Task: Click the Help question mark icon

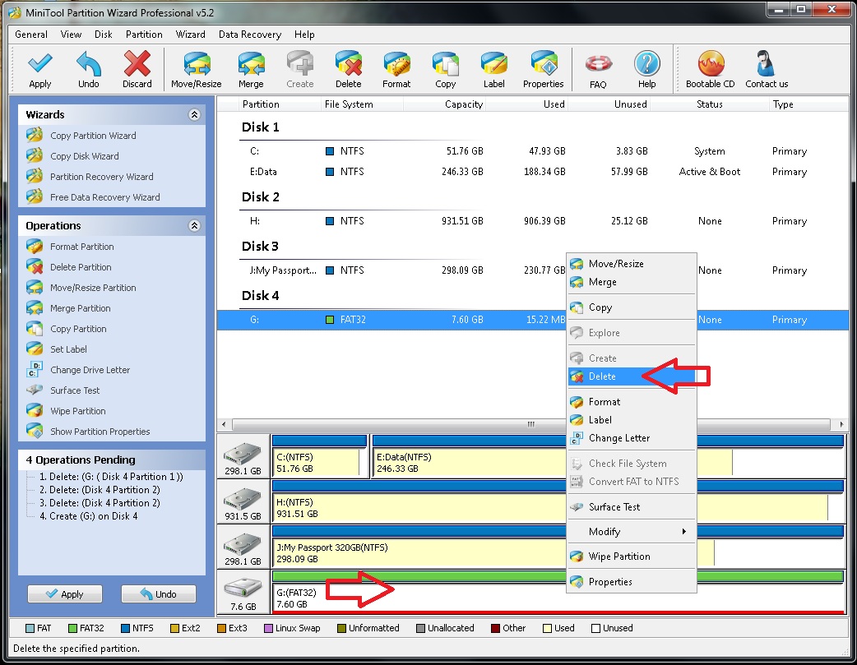Action: click(646, 69)
